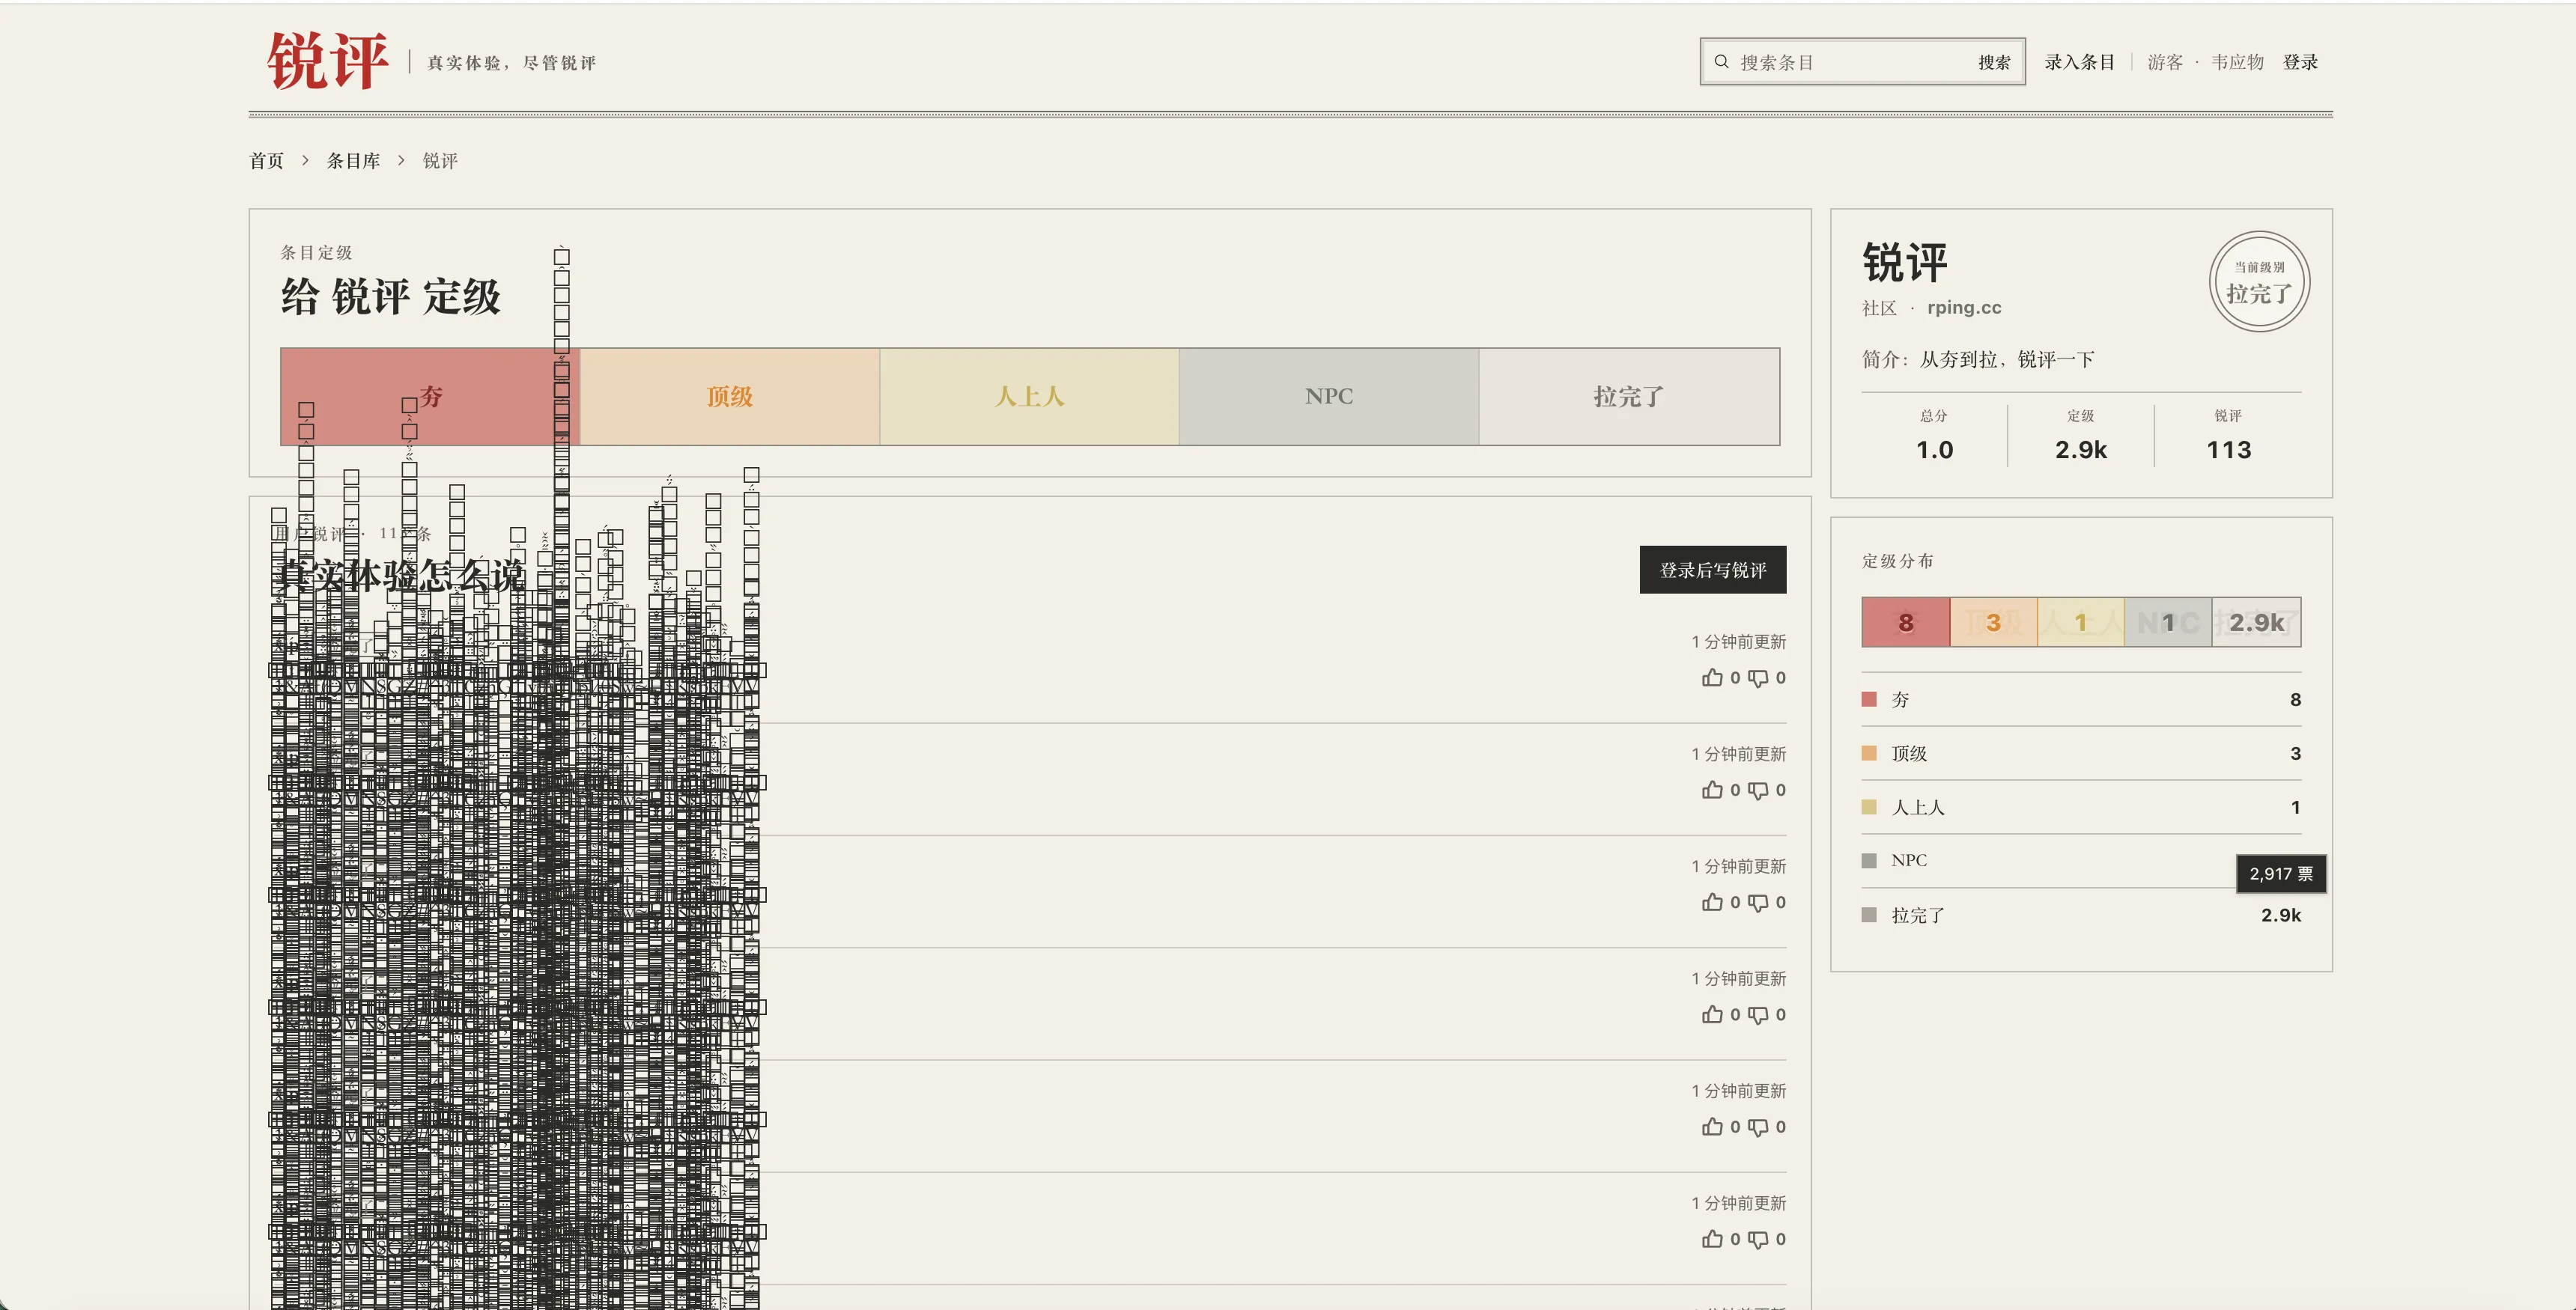The image size is (2576, 1310).
Task: Pick the NPC tier rating option
Action: [1329, 396]
